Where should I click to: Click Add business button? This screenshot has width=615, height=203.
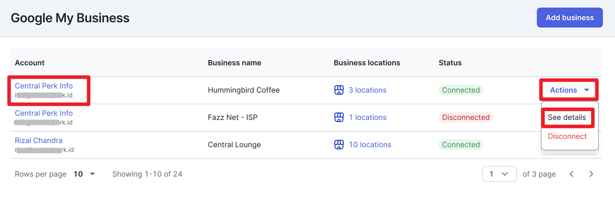tap(570, 18)
